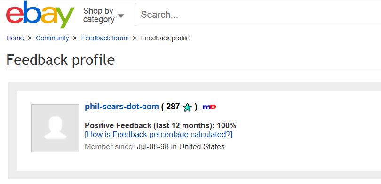The height and width of the screenshot is (184, 381).
Task: Click the gray default profile avatar
Action: 55,128
